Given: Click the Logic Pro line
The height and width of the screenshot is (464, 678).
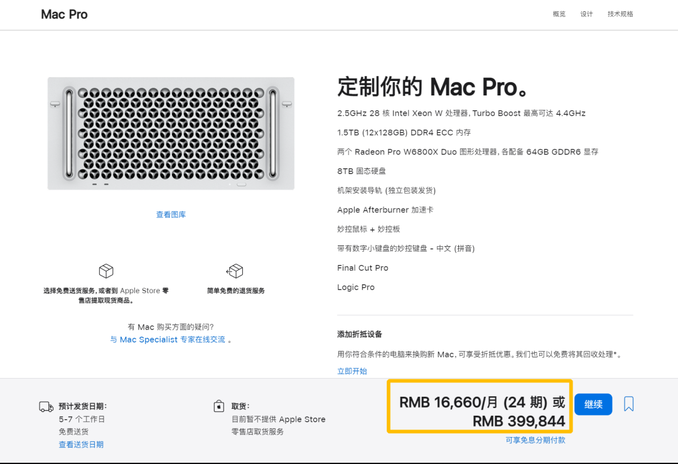Looking at the screenshot, I should click(356, 287).
